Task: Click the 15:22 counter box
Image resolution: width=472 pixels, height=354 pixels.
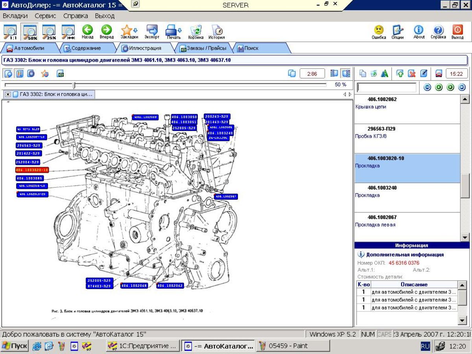Action: [456, 74]
